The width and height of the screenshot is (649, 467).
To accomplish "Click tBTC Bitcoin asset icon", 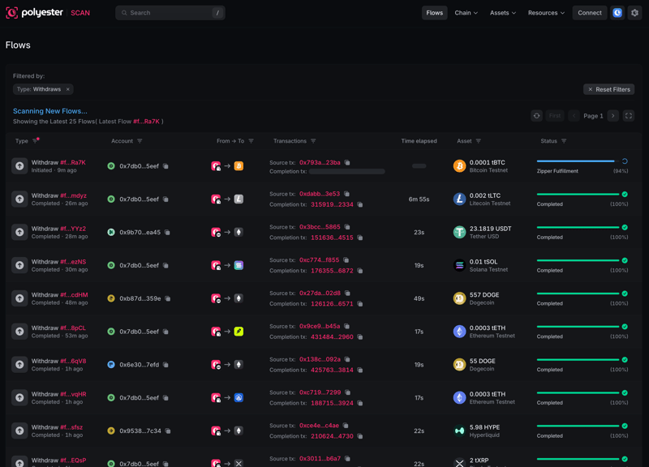I will pos(459,166).
